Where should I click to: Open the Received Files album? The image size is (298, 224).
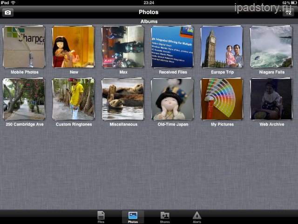172,47
